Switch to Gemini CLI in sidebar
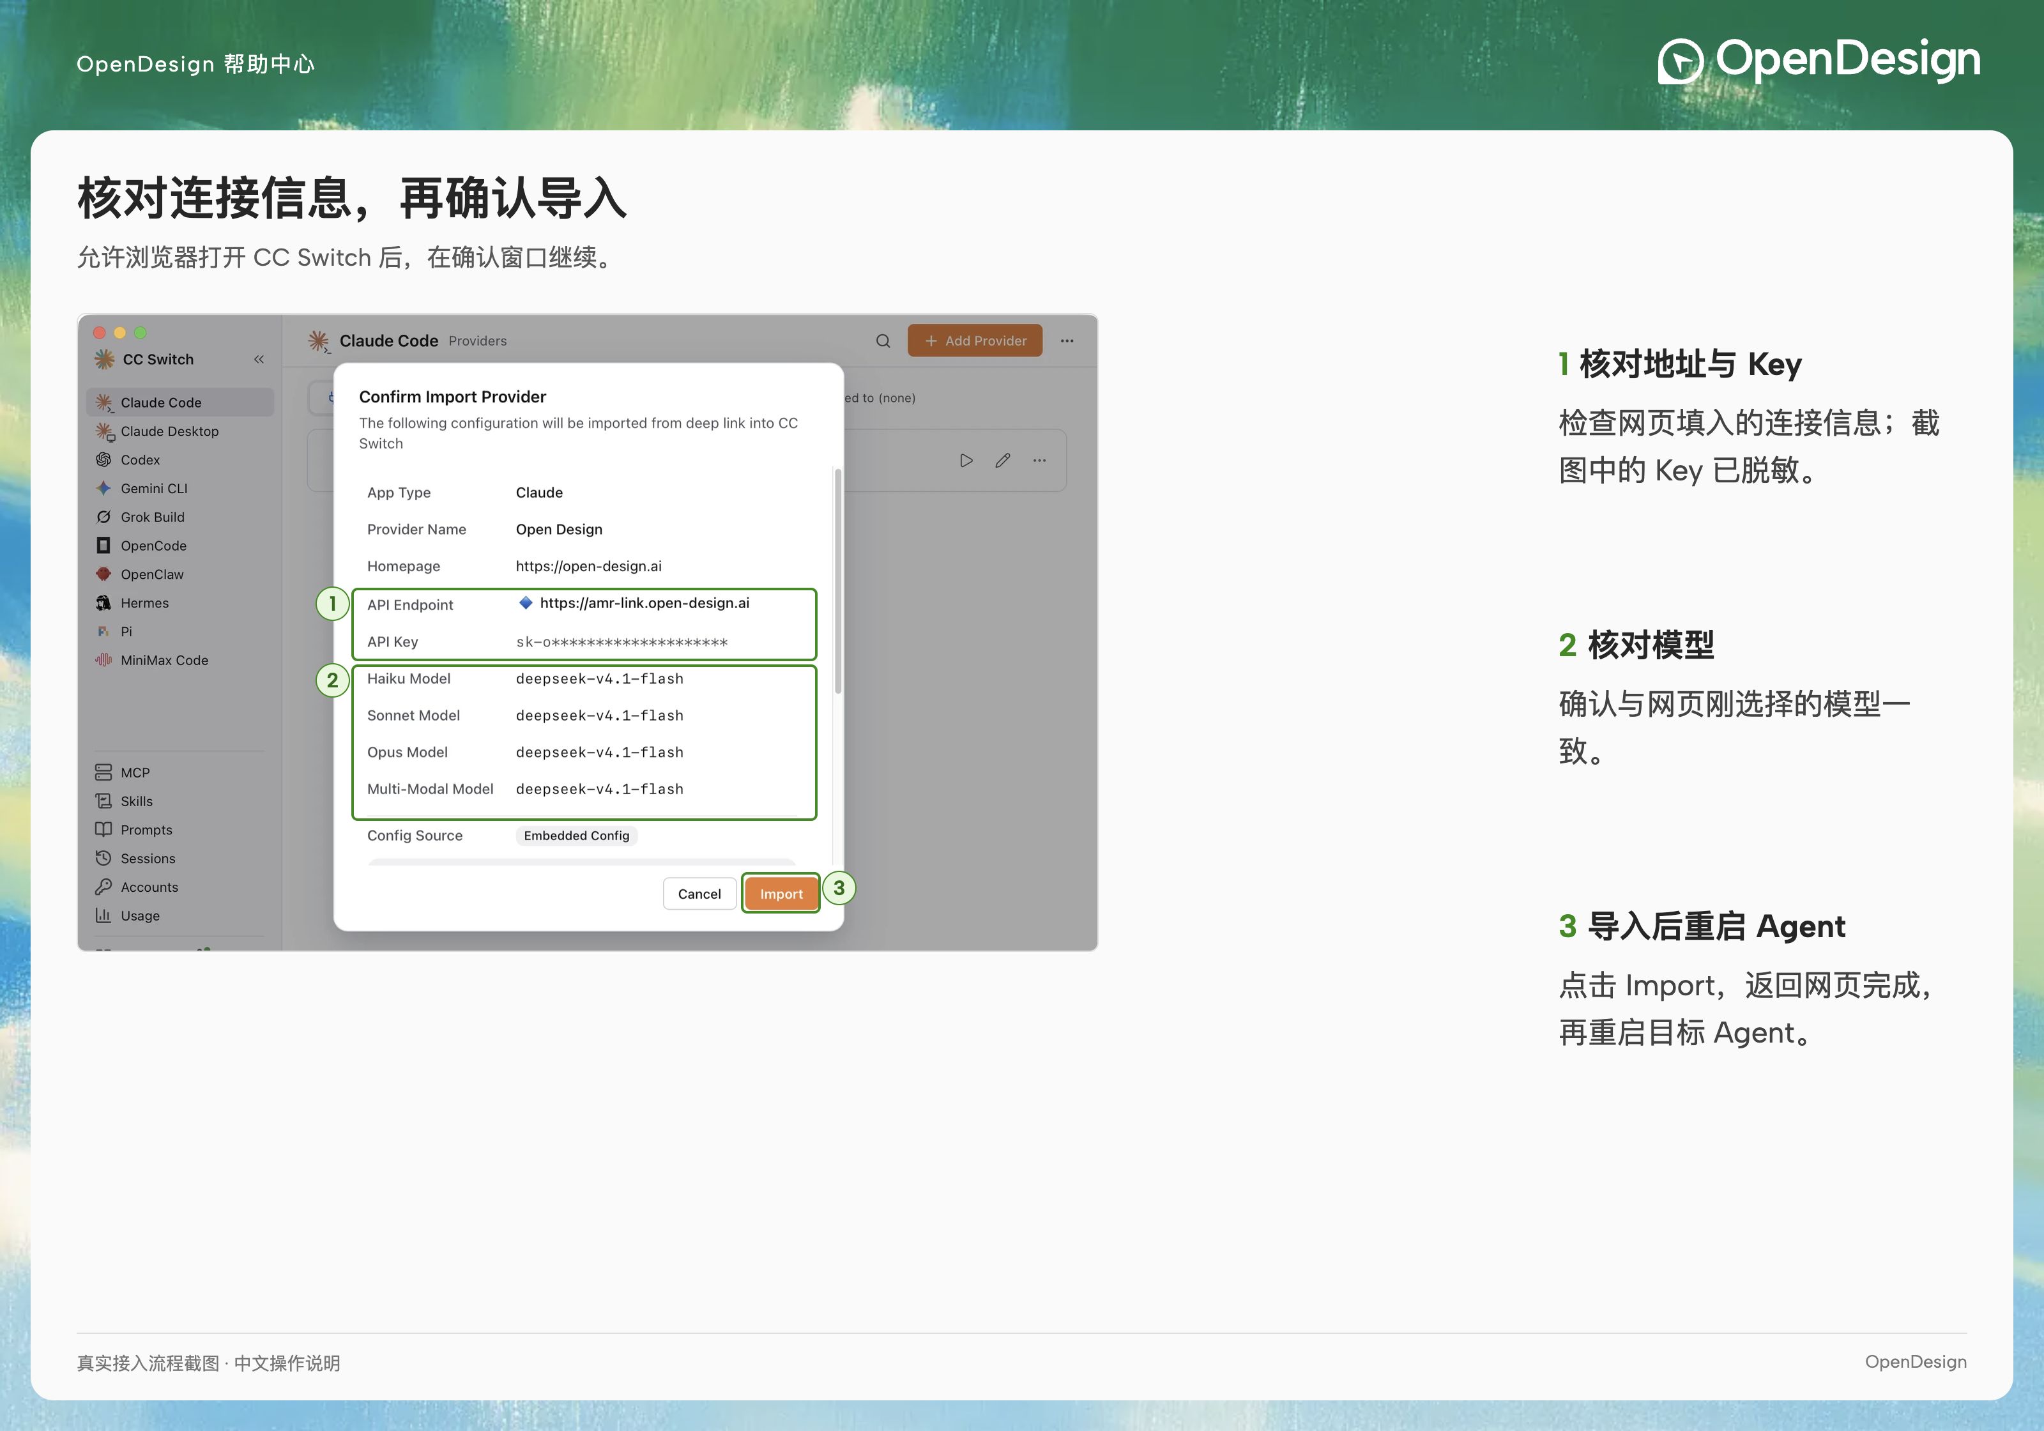 [x=180, y=488]
